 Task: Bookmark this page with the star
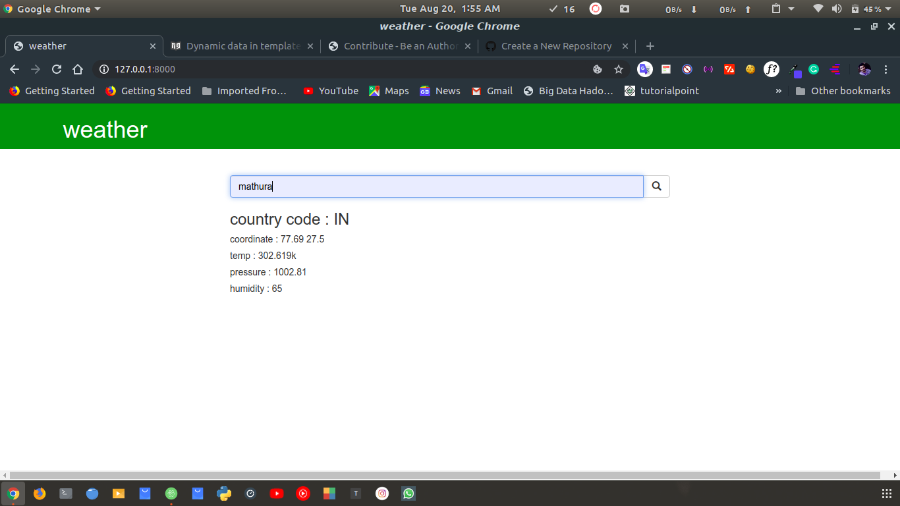point(619,69)
